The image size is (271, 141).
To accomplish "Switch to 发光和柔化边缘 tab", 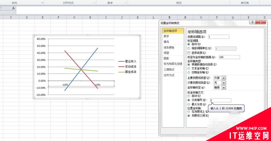I will pyautogui.click(x=173, y=64).
